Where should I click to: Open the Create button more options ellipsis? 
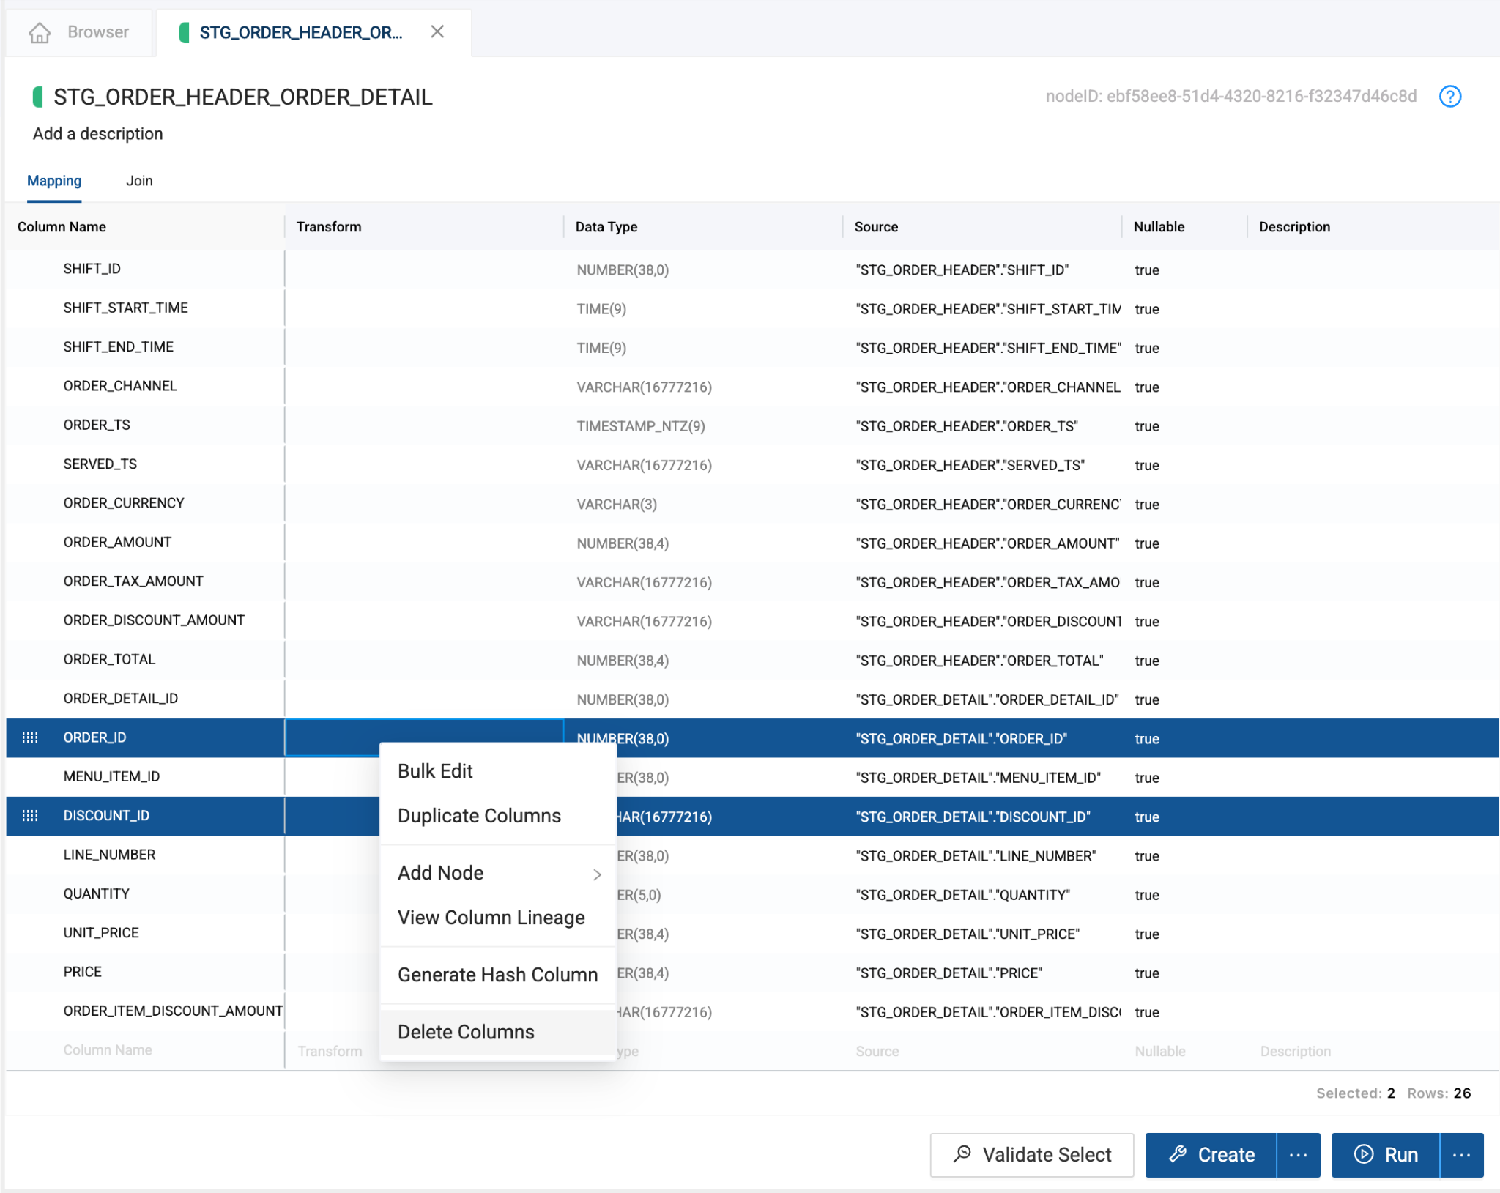tap(1299, 1155)
